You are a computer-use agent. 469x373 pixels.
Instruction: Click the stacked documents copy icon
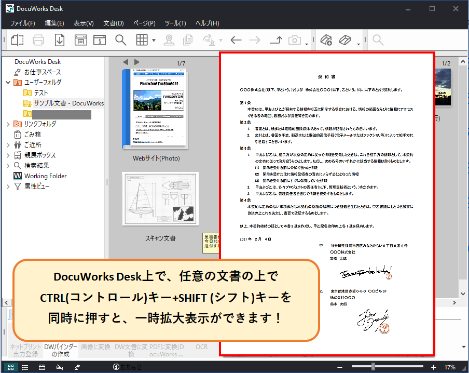[x=188, y=40]
